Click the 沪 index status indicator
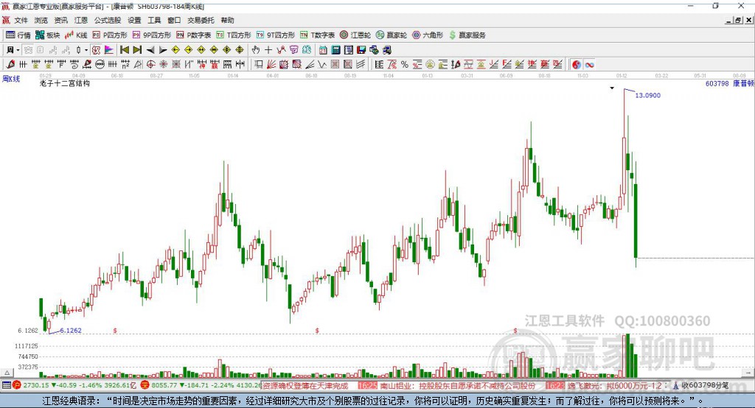Viewport: 755px width, 408px height. [16, 385]
